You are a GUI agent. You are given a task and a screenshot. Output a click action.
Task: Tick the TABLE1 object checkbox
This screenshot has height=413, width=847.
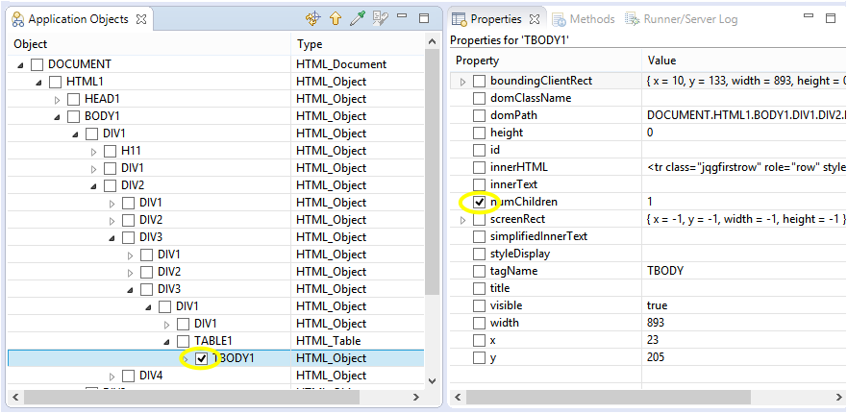tap(183, 341)
